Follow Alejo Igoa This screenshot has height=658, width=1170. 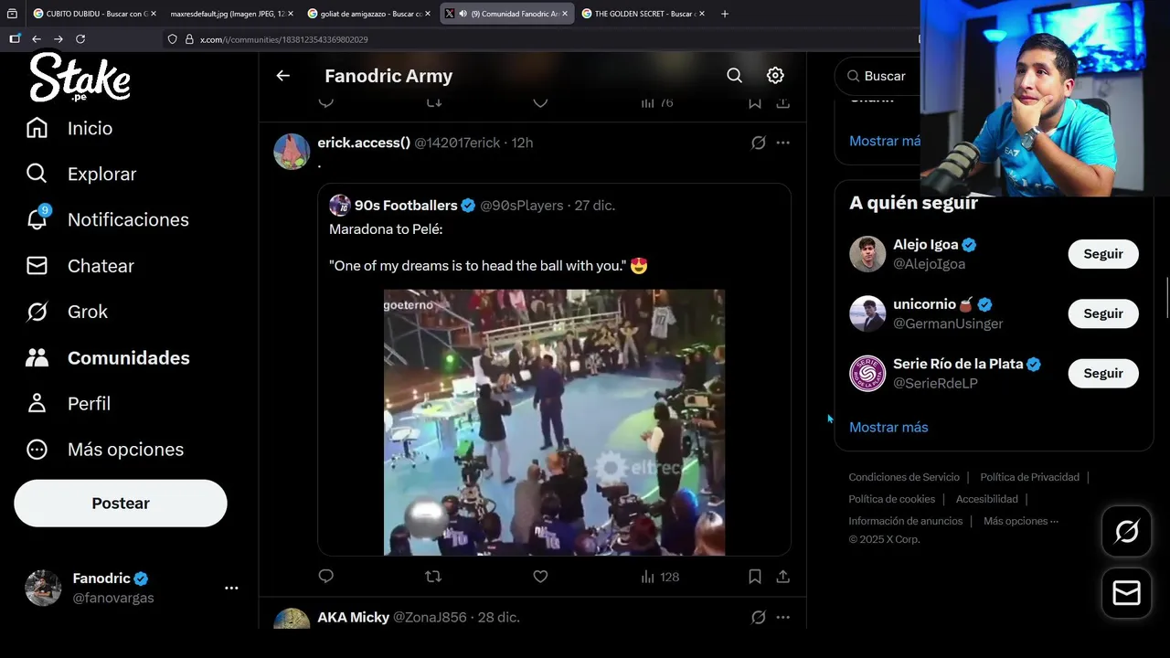pos(1103,254)
